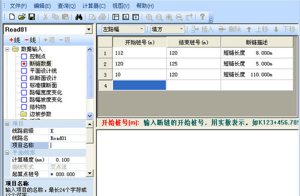Click the 开始桩号(m) column header
This screenshot has height=196, width=300.
139,42
